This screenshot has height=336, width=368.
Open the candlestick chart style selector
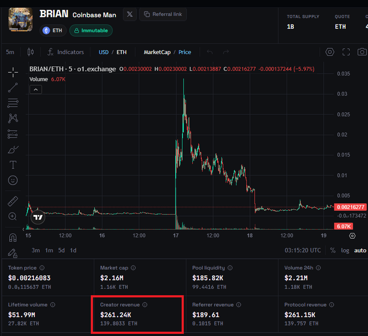click(x=30, y=52)
